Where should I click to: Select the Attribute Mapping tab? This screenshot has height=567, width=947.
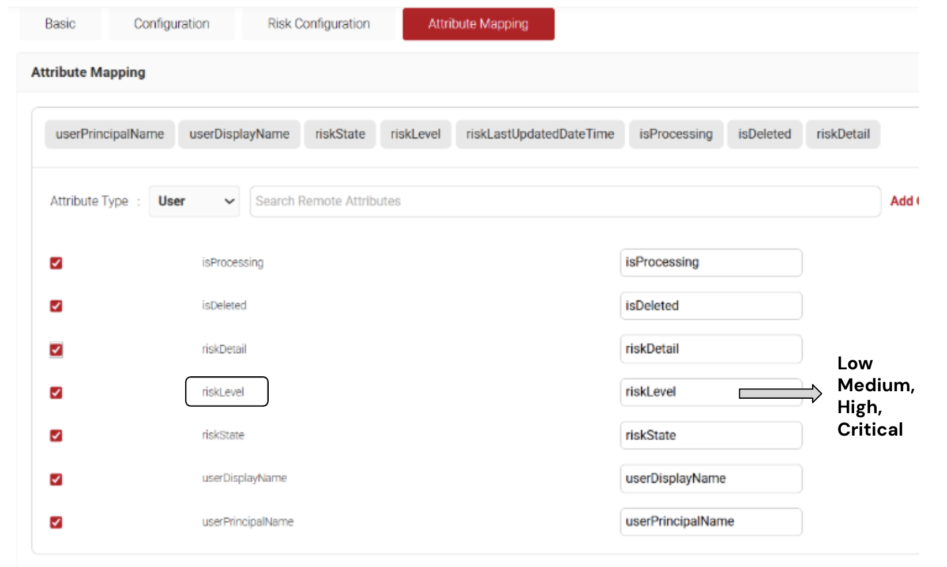click(478, 24)
